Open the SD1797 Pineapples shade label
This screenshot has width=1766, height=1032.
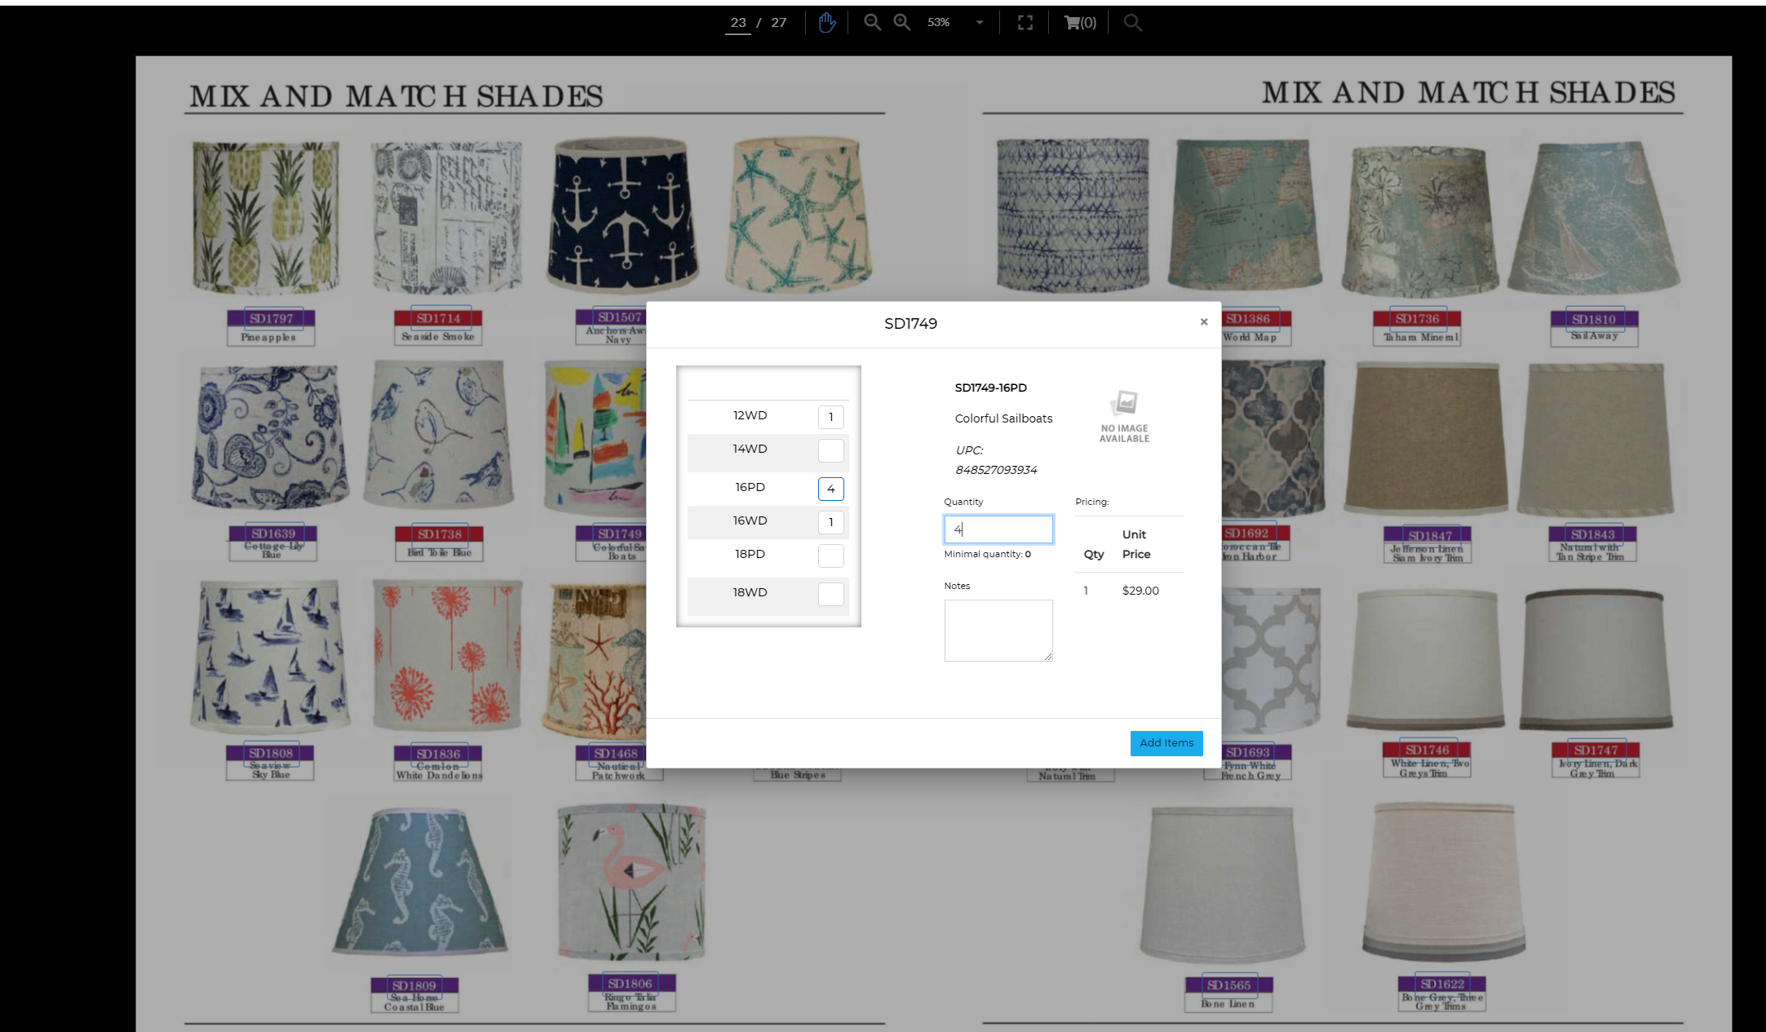271,319
